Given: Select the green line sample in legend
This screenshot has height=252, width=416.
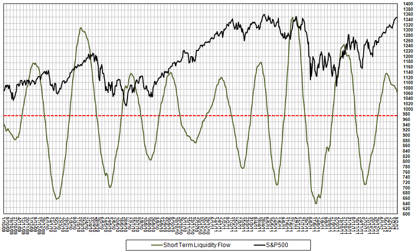Looking at the screenshot, I should click(x=156, y=245).
